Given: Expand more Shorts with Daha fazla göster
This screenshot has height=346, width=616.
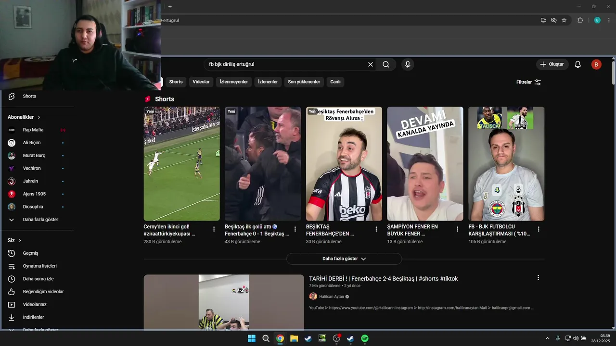Looking at the screenshot, I should 344,259.
